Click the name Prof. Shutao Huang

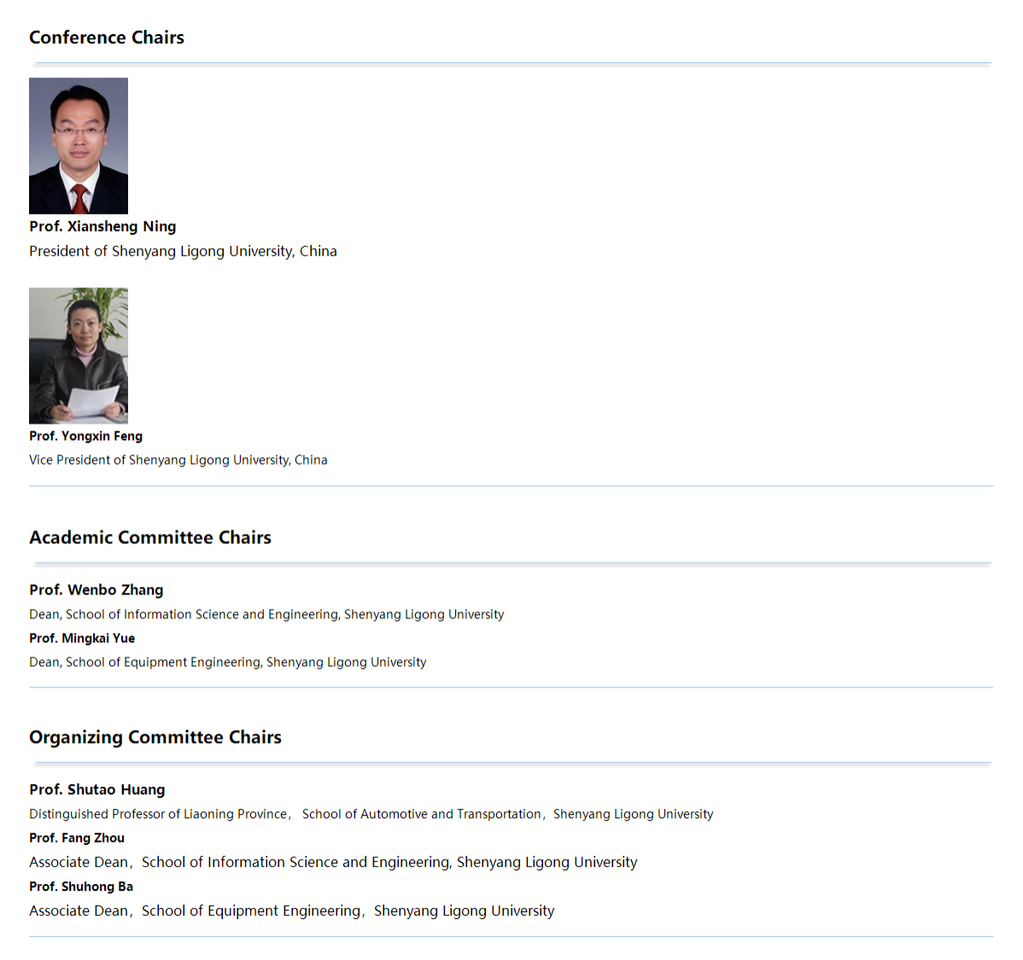(x=97, y=790)
